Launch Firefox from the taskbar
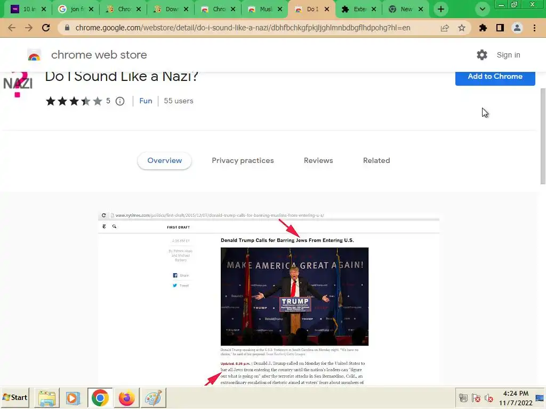The image size is (546, 409). tap(126, 398)
